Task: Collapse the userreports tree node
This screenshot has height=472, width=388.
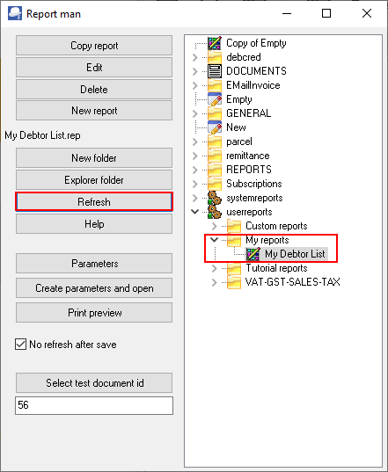Action: [195, 212]
